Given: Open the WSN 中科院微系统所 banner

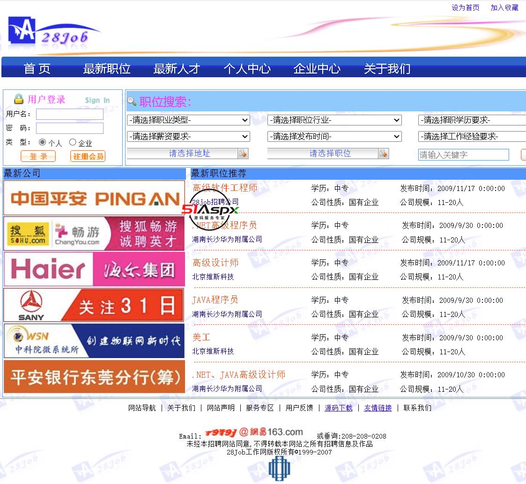Looking at the screenshot, I should click(x=94, y=341).
